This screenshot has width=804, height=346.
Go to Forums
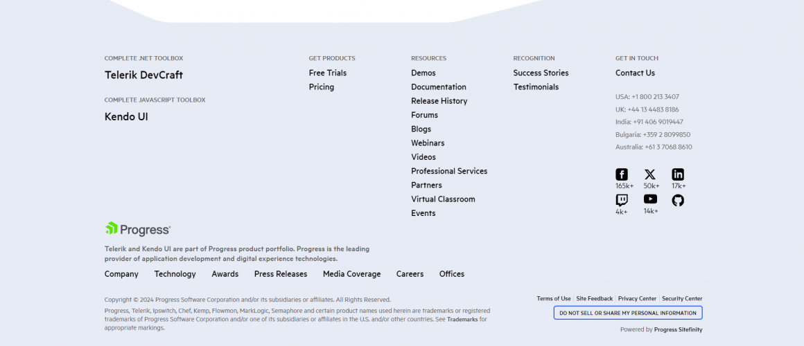(425, 115)
